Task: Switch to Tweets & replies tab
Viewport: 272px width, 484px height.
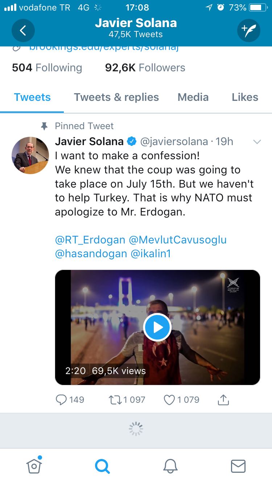Action: pyautogui.click(x=116, y=97)
